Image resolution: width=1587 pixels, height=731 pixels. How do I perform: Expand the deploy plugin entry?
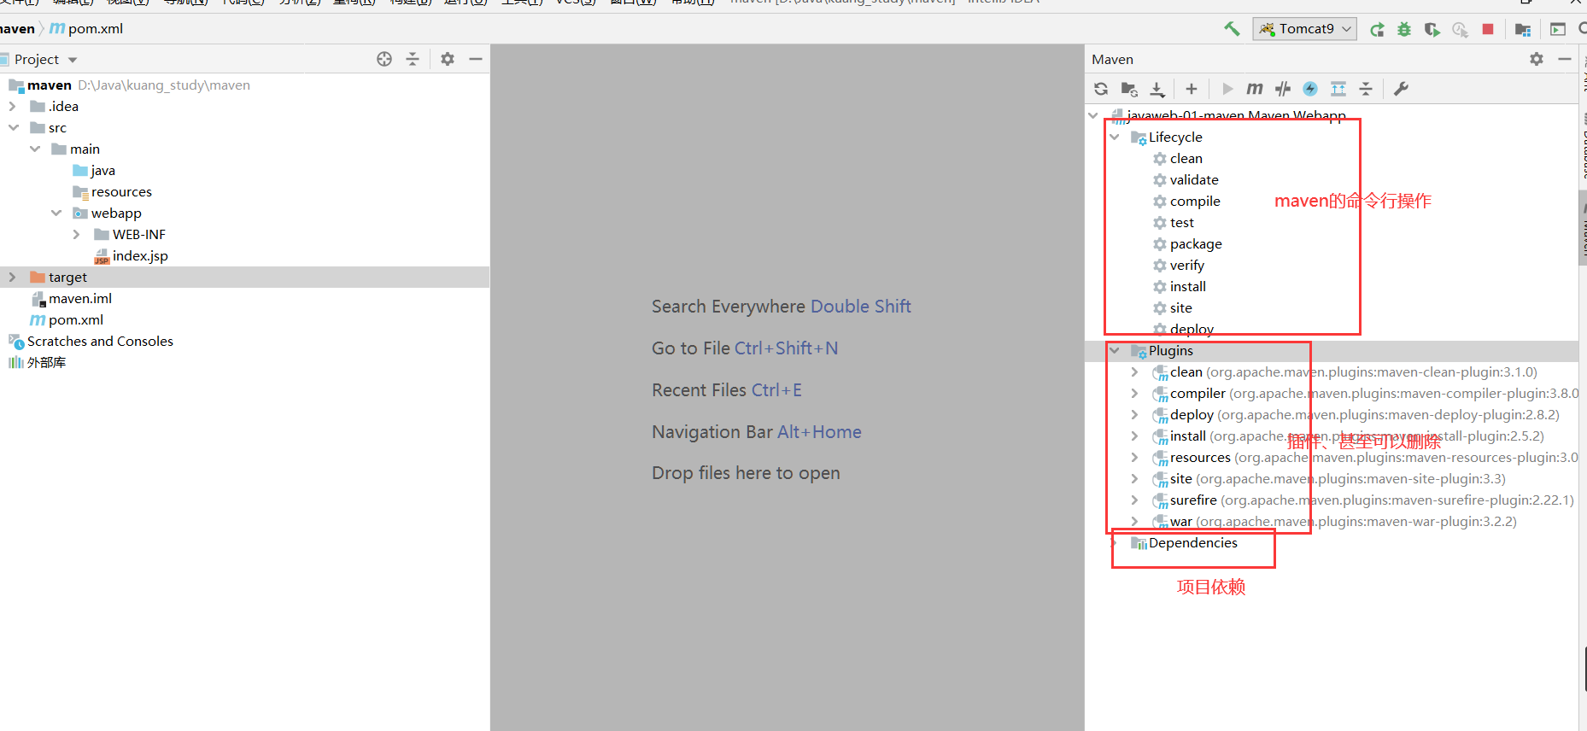pos(1134,415)
